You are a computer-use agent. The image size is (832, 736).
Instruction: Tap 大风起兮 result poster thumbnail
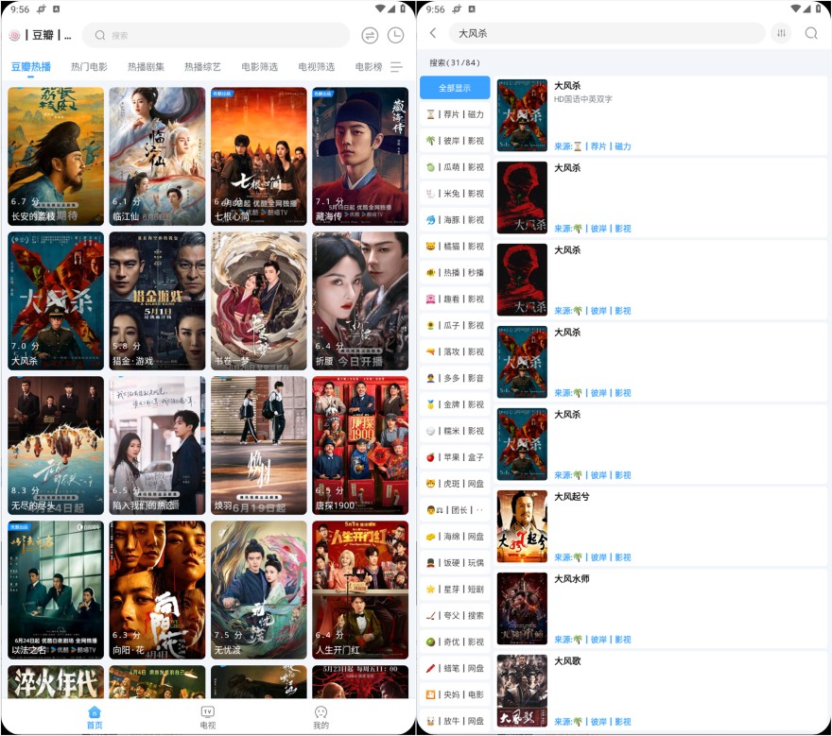(x=522, y=526)
